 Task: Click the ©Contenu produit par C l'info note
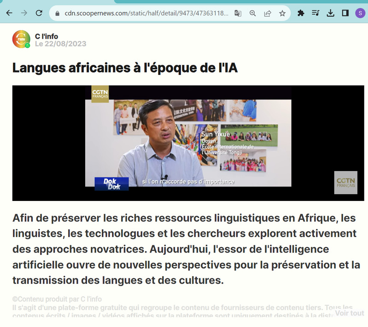(x=57, y=299)
